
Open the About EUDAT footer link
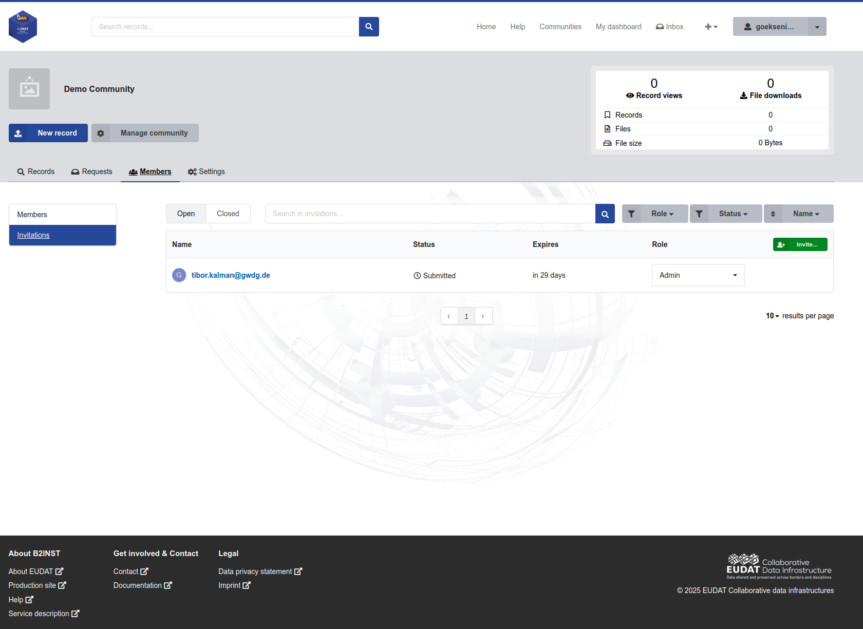point(36,571)
